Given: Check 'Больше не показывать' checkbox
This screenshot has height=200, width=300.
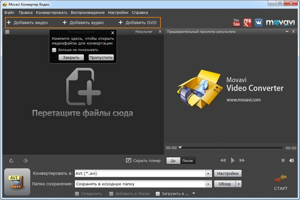Looking at the screenshot, I should click(x=54, y=50).
